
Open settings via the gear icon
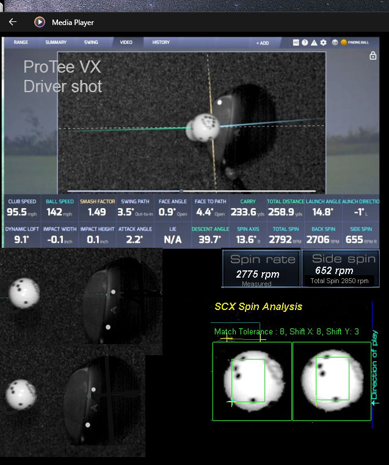coord(323,42)
